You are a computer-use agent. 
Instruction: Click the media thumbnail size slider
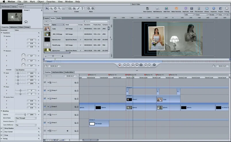pyautogui.click(x=54, y=56)
